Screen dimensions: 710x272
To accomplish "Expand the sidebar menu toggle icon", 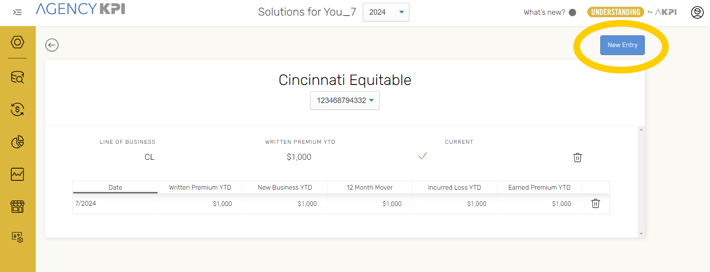I will point(17,12).
